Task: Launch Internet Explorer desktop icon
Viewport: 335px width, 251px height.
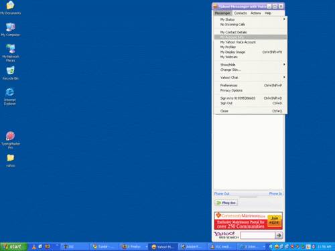Action: [x=10, y=96]
